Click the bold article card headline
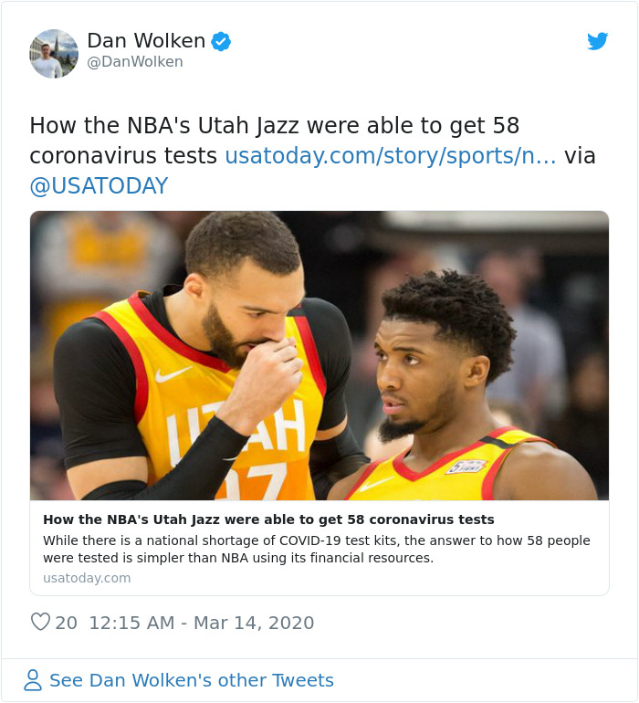Viewport: 639px width, 703px height. point(268,519)
